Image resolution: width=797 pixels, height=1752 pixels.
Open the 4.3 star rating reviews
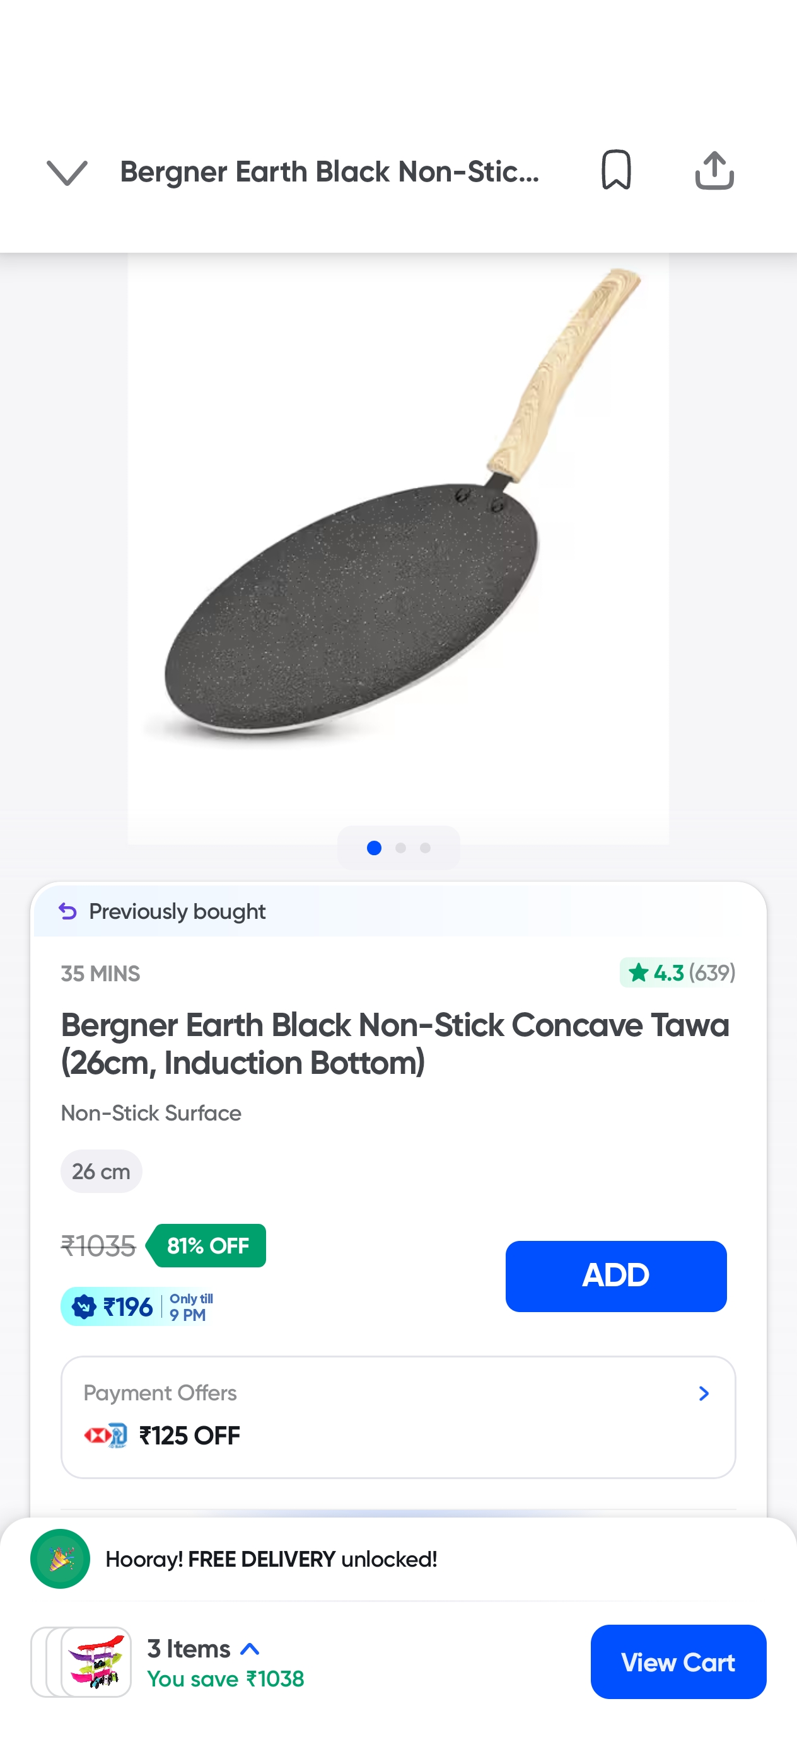click(x=677, y=972)
